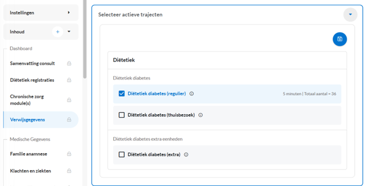This screenshot has height=186, width=366.
Task: Toggle the Inhoud dropdown arrow
Action: (x=69, y=32)
